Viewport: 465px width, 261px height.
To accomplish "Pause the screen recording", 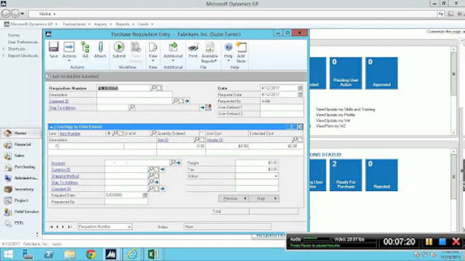I will pyautogui.click(x=429, y=241).
